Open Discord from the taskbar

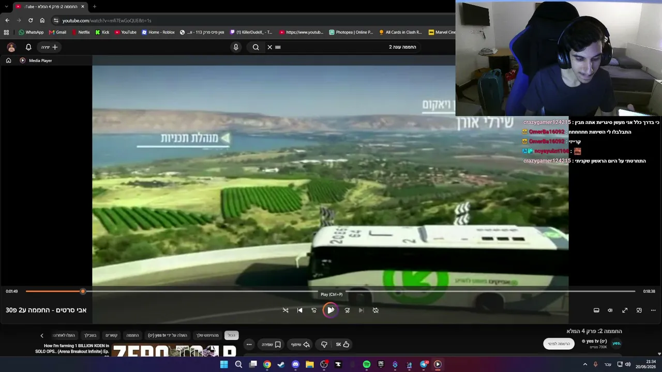tap(295, 364)
